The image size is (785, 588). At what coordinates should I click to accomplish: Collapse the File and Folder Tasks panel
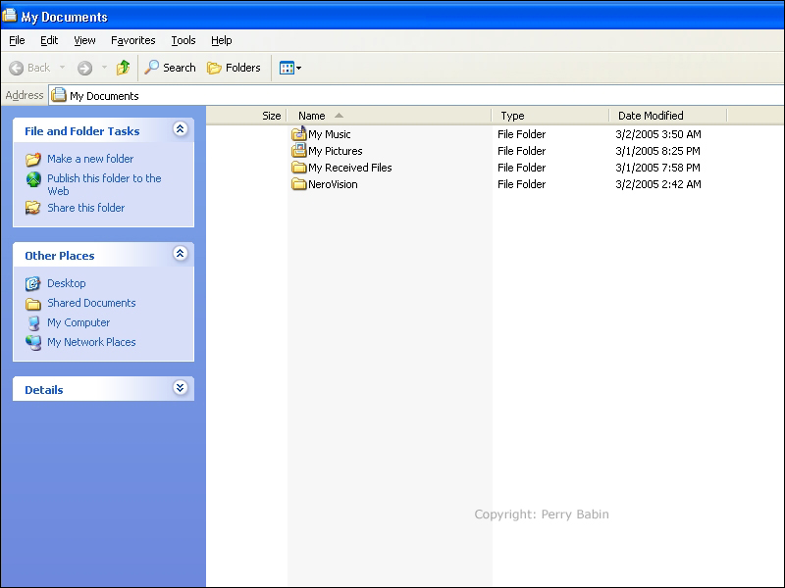coord(181,129)
